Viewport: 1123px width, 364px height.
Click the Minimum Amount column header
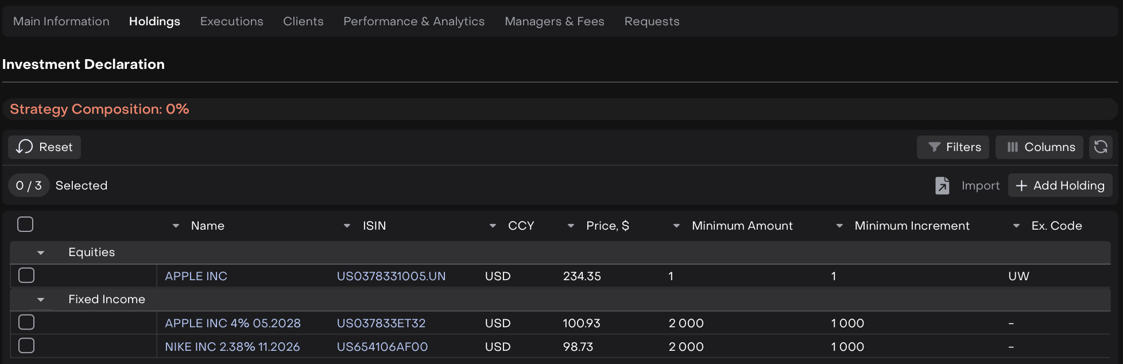tap(742, 226)
